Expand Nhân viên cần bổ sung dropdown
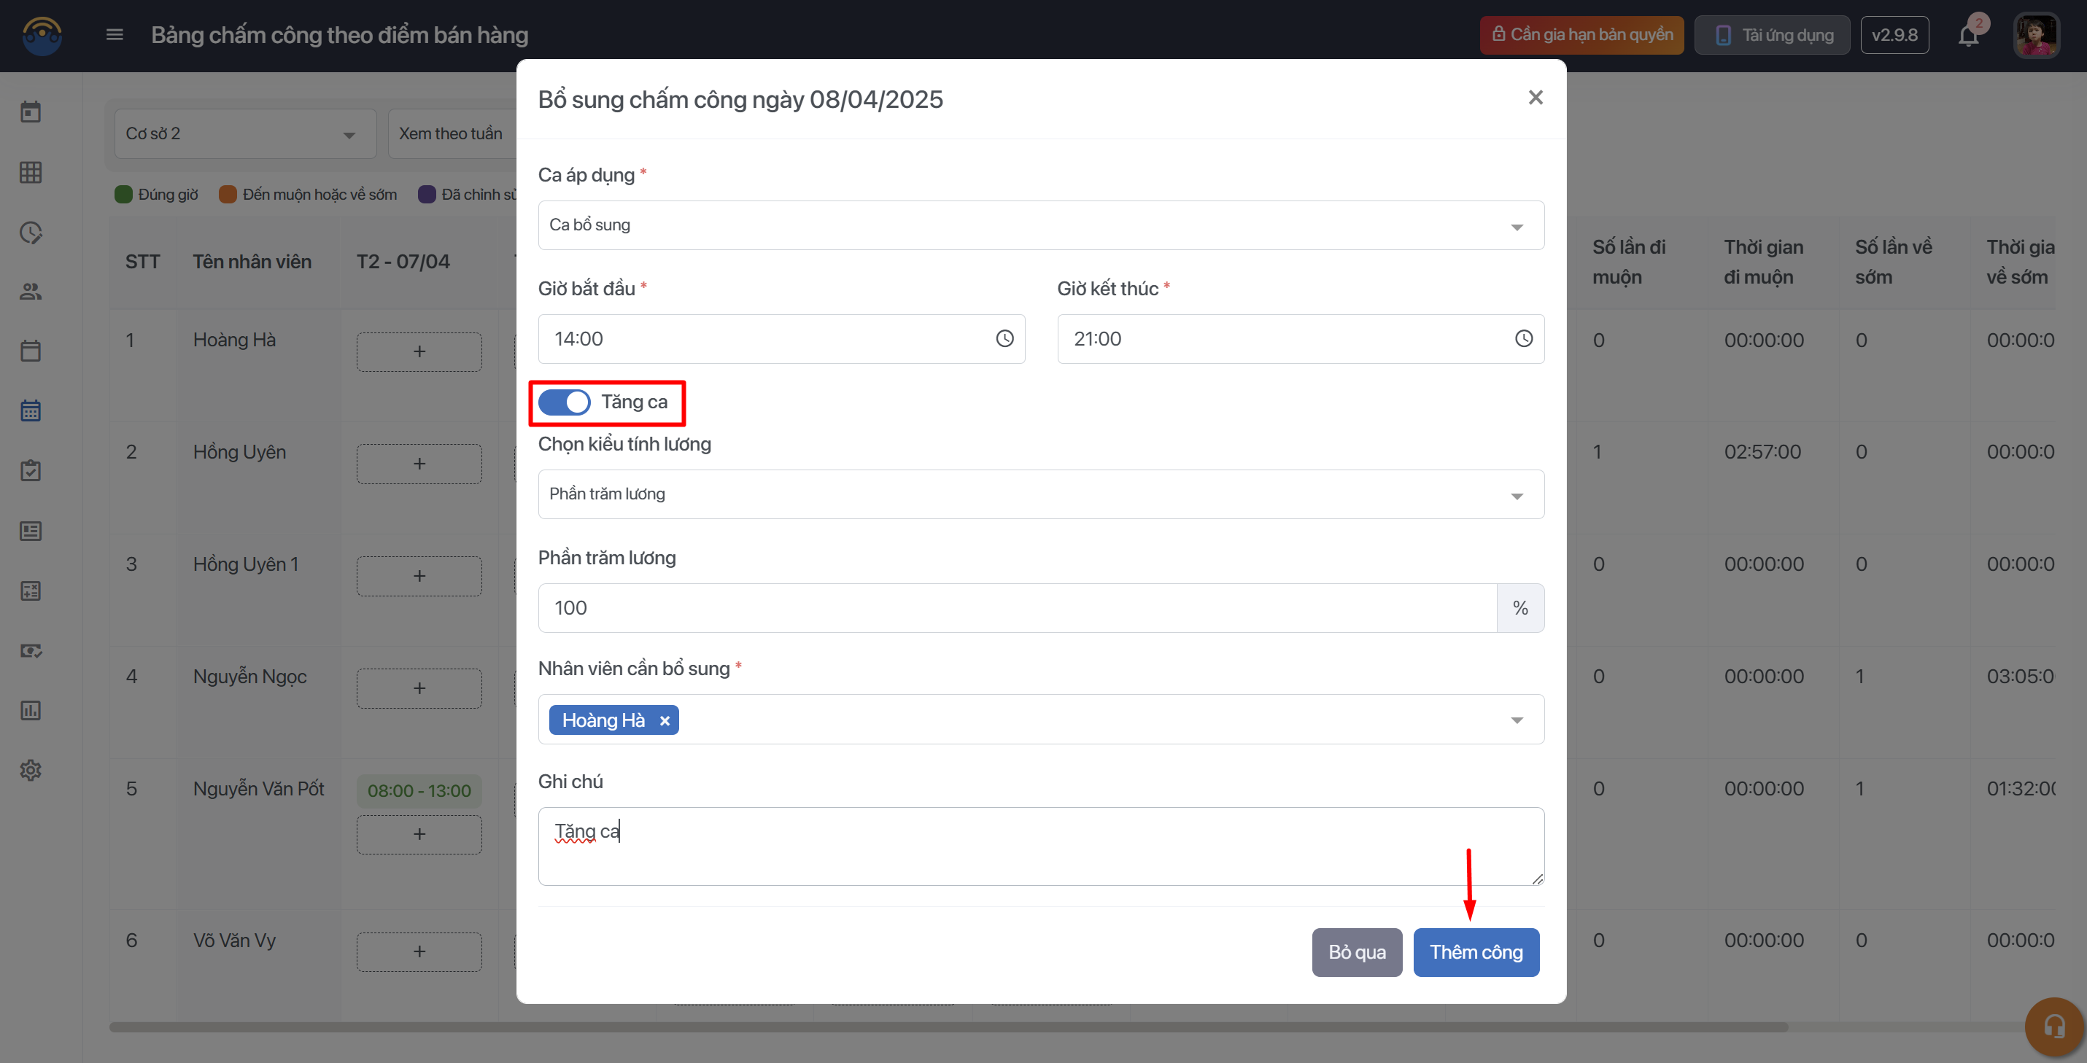Screen dimensions: 2087x1063 point(1516,720)
